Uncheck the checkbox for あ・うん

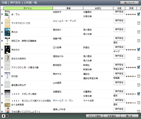coord(139,14)
